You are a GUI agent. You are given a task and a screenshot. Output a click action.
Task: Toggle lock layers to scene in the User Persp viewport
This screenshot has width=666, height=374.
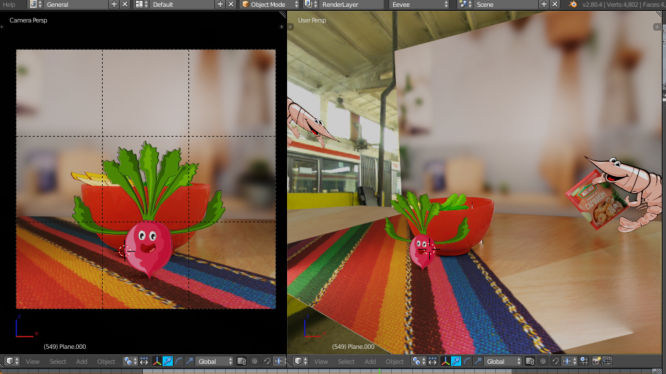[x=530, y=361]
